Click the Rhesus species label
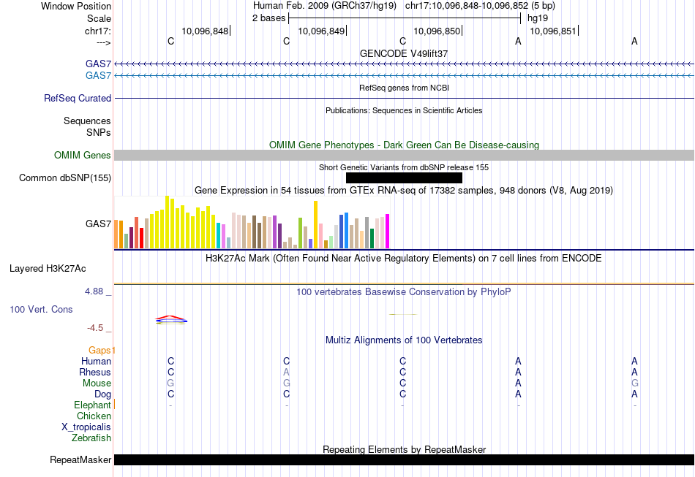Viewport: 695px width, 477px height. [x=95, y=372]
